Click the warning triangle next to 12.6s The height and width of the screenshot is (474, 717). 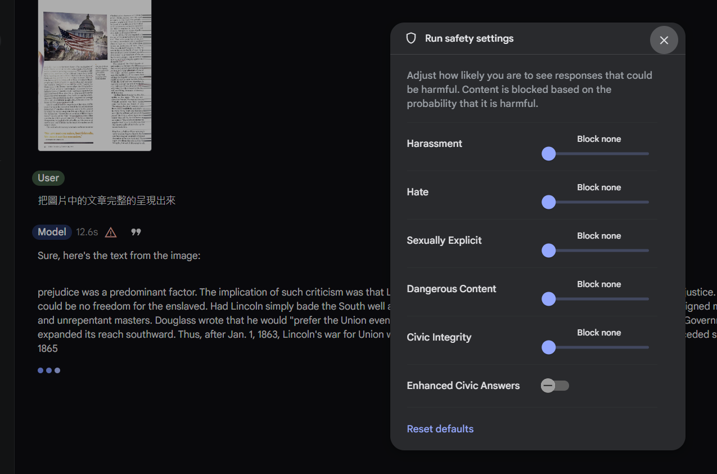coord(111,232)
